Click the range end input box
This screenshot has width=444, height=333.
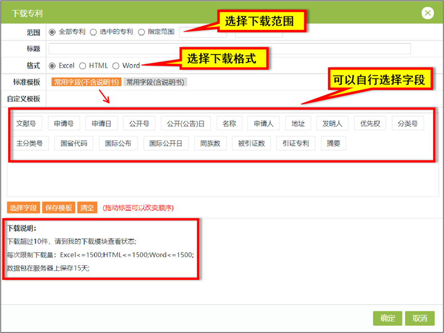click(259, 32)
